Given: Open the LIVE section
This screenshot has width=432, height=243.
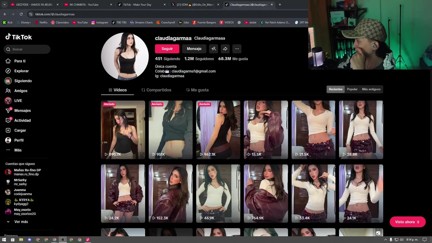Looking at the screenshot, I should pyautogui.click(x=13, y=101).
